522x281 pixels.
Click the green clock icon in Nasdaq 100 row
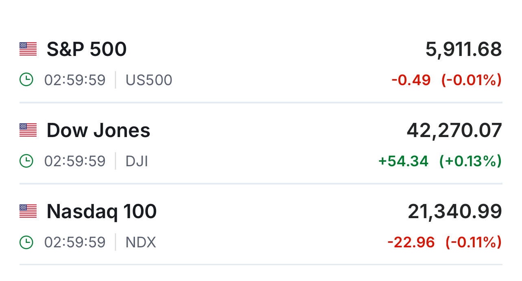26,242
